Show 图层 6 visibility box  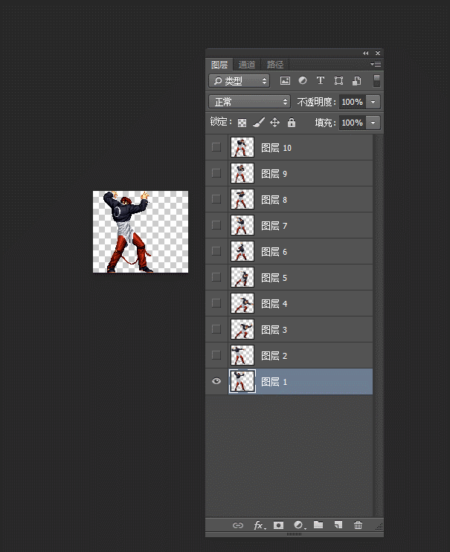[216, 251]
